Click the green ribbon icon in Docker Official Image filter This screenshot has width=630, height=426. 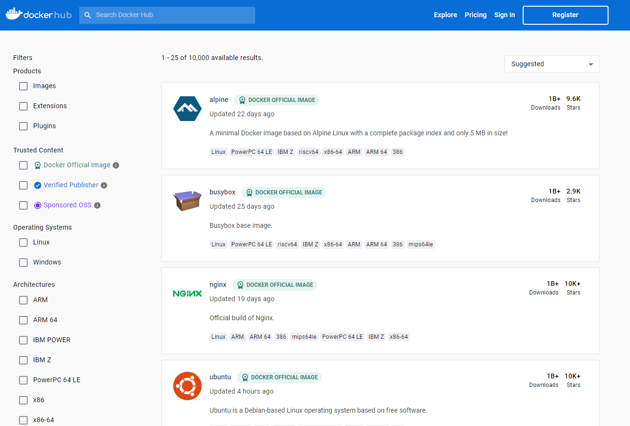pyautogui.click(x=38, y=165)
